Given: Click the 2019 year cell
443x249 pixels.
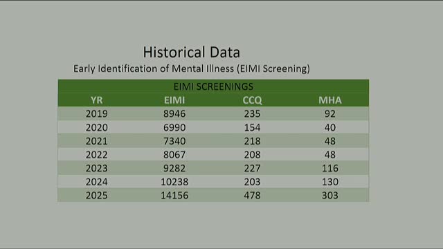Looking at the screenshot, I should [97, 113].
